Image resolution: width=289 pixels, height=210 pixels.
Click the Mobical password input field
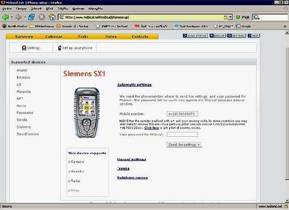point(182,134)
